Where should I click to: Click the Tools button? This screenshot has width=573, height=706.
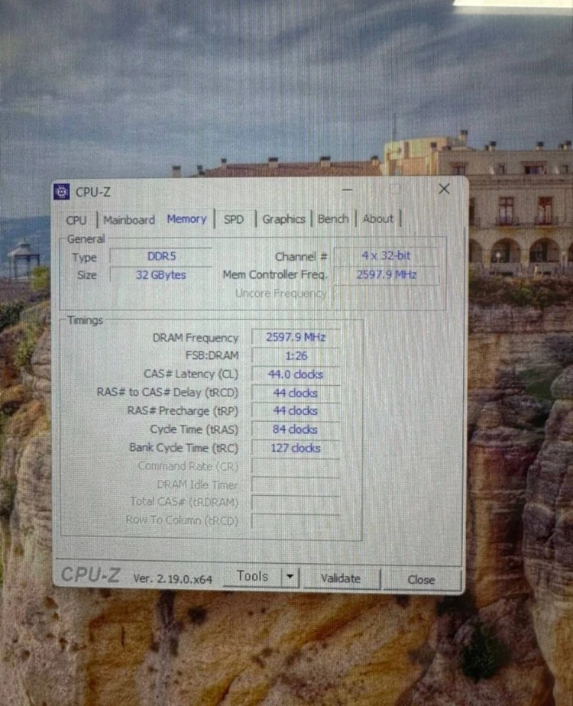252,576
